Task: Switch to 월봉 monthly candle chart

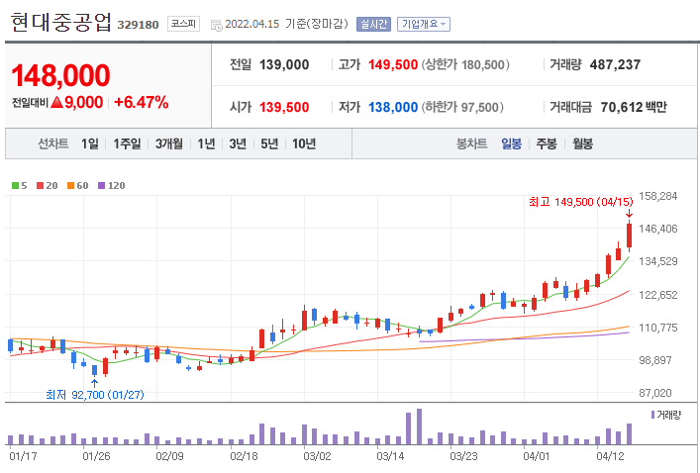Action: (582, 143)
